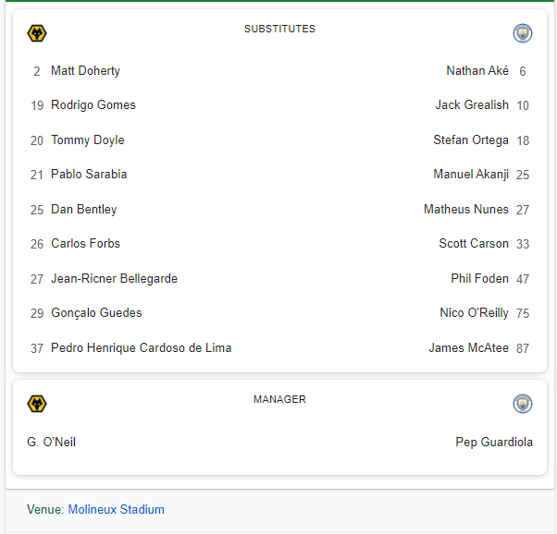Click Wolves crest in Substitutes header
The height and width of the screenshot is (534, 557).
[x=37, y=34]
